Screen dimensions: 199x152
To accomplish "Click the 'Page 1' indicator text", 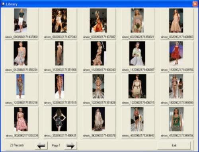I will (56, 146).
